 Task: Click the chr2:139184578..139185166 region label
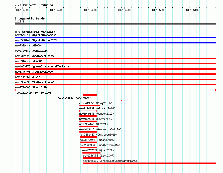[x=34, y=5]
